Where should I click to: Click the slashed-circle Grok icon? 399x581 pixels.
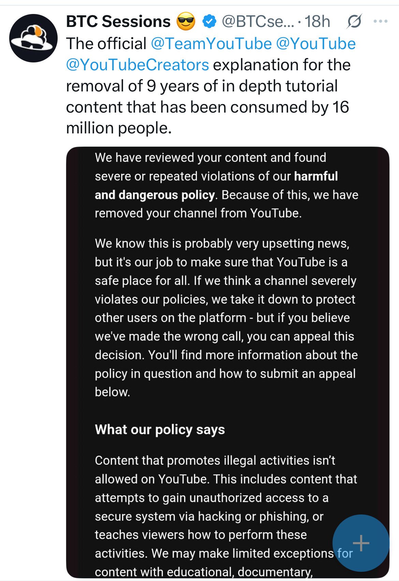pos(354,22)
